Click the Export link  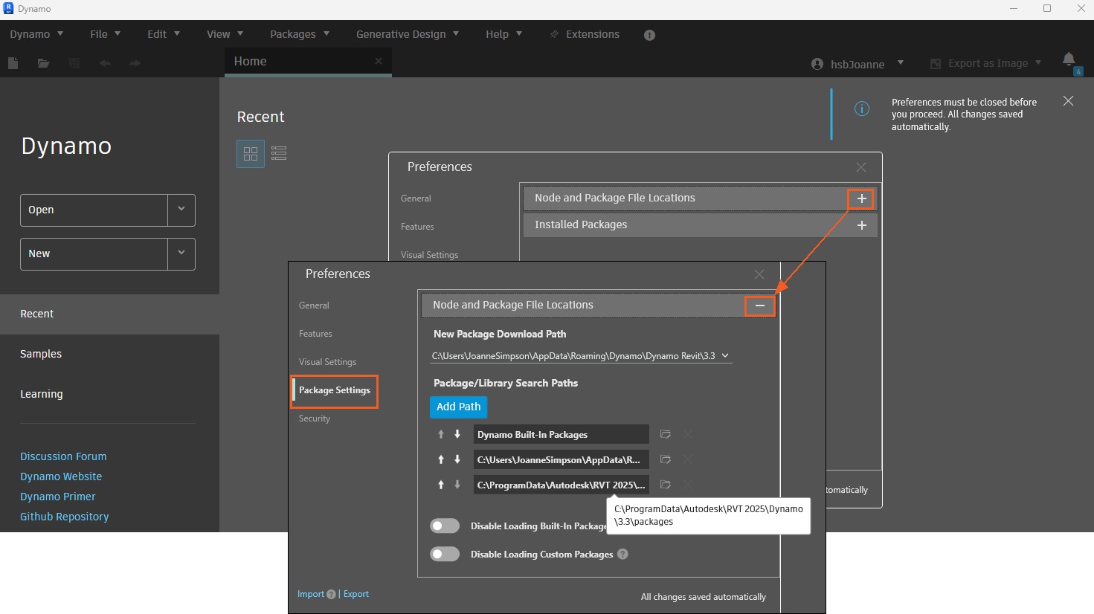[356, 594]
